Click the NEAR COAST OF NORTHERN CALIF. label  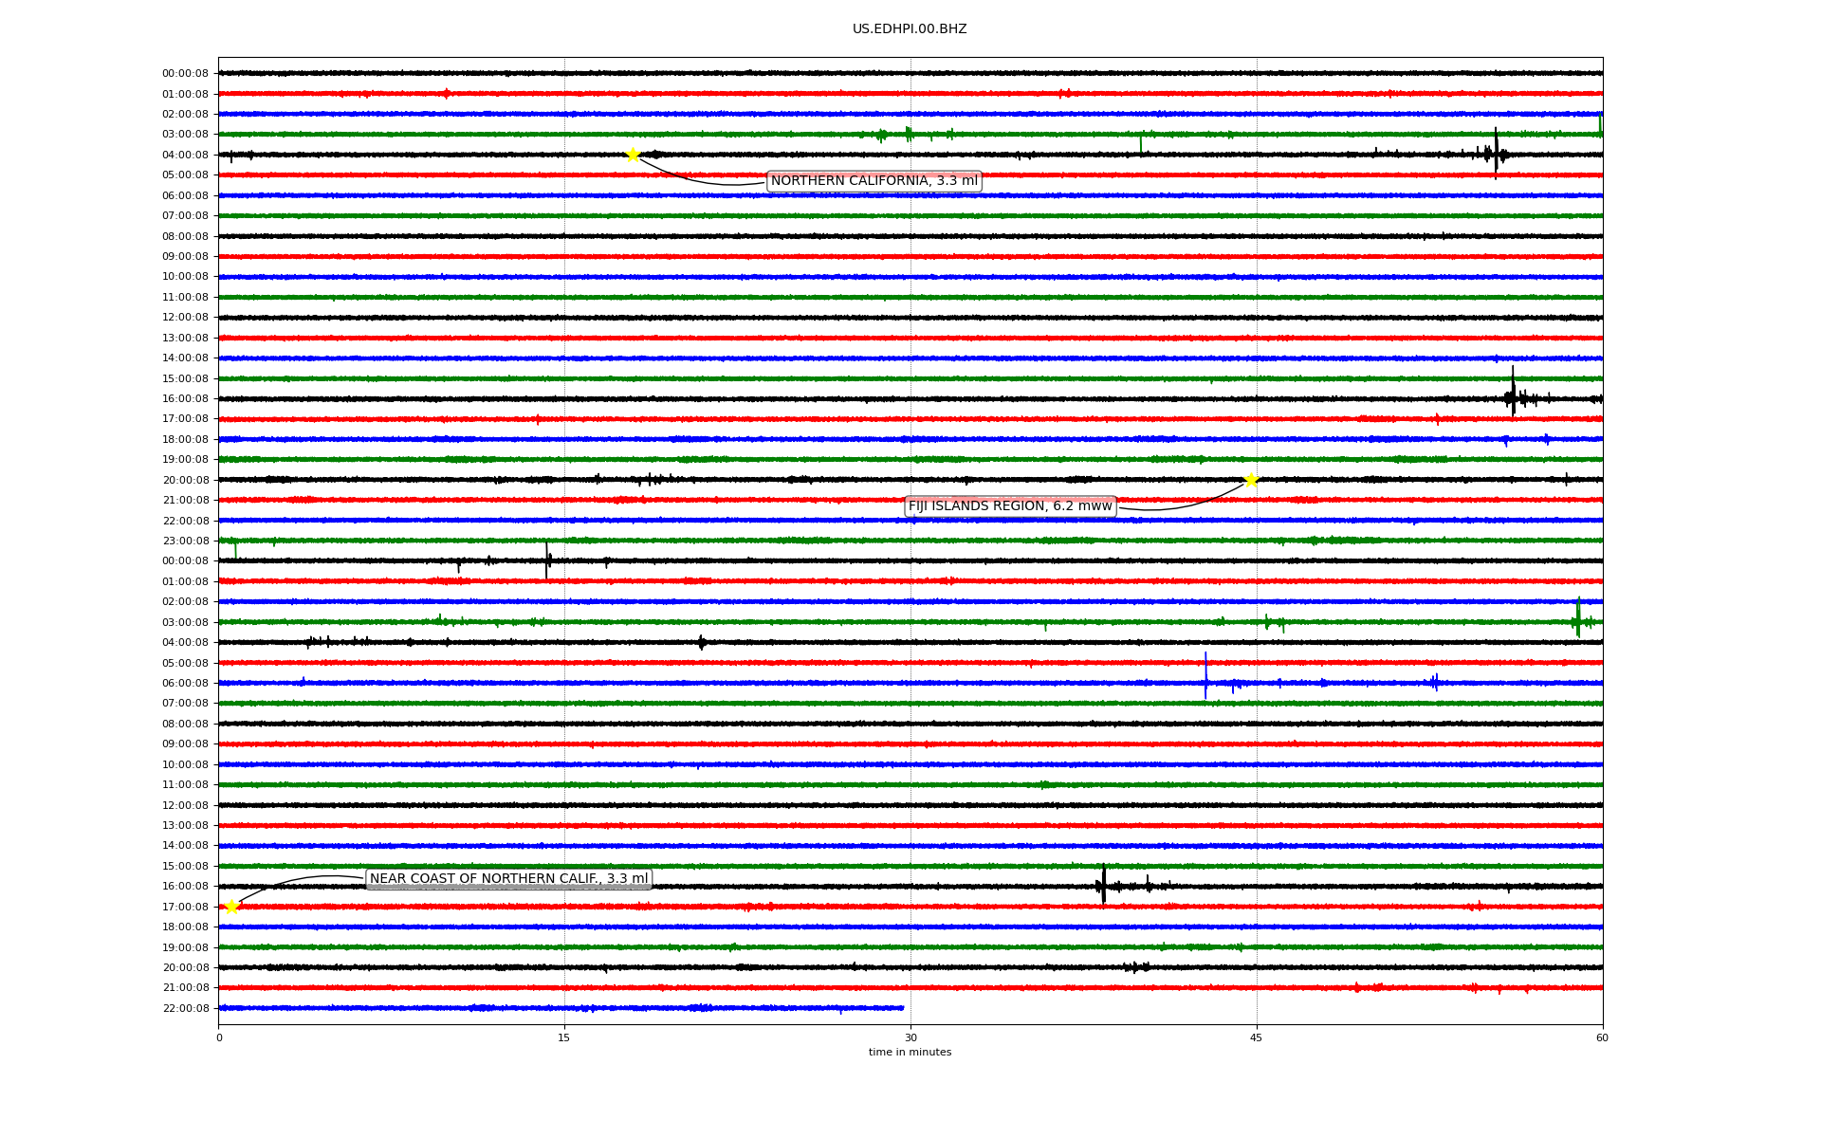click(x=508, y=879)
